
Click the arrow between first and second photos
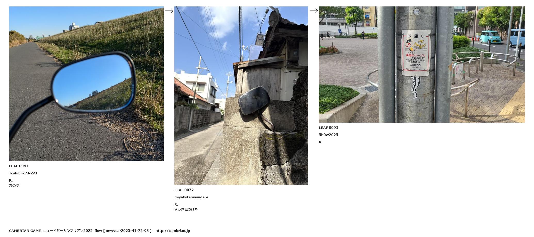point(169,11)
